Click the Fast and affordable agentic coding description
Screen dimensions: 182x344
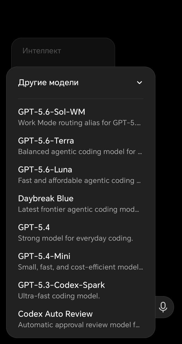pyautogui.click(x=79, y=181)
